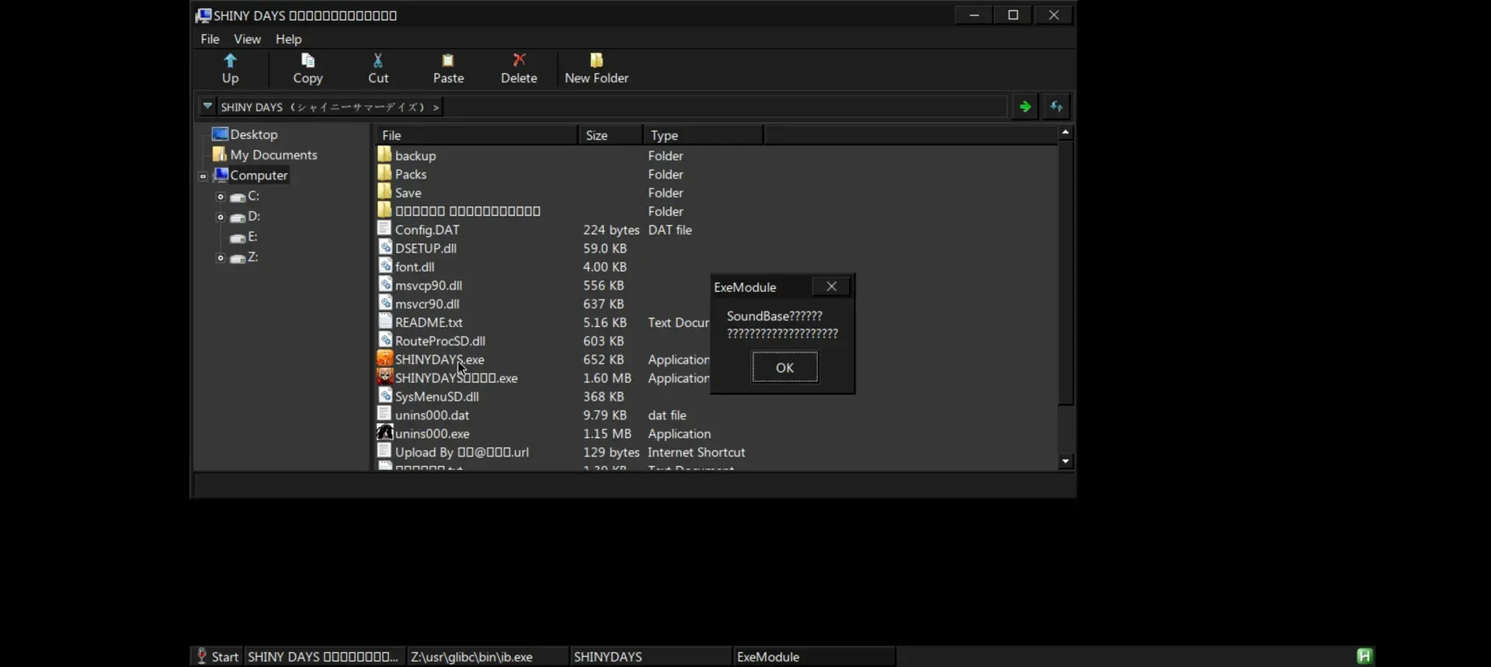The height and width of the screenshot is (667, 1491).
Task: Select the Z: drive icon
Action: pyautogui.click(x=238, y=259)
